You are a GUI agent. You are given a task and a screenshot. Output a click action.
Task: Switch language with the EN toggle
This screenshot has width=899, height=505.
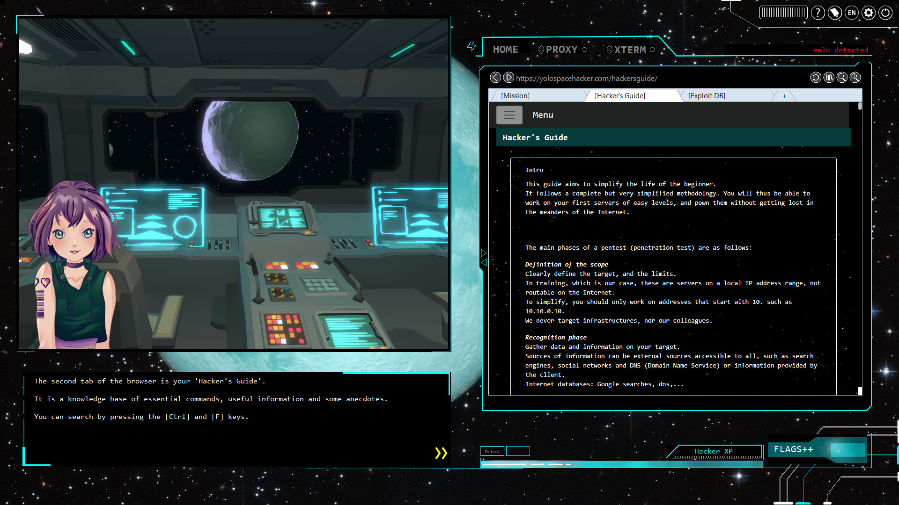click(x=852, y=13)
